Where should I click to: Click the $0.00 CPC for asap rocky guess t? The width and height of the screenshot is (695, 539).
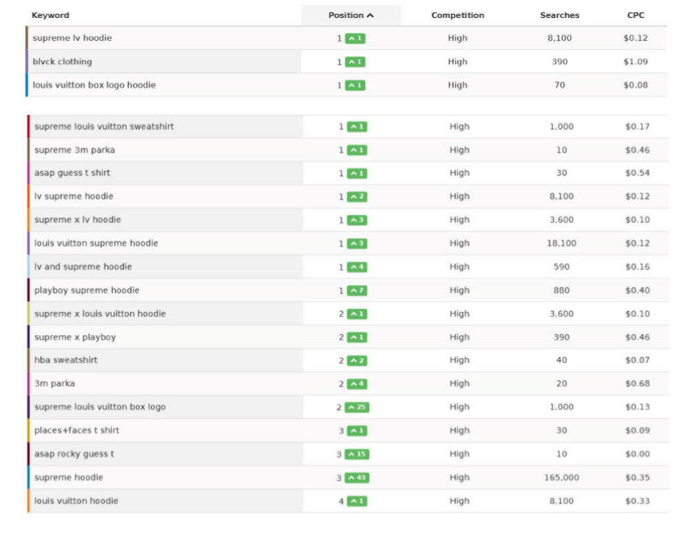tap(637, 454)
